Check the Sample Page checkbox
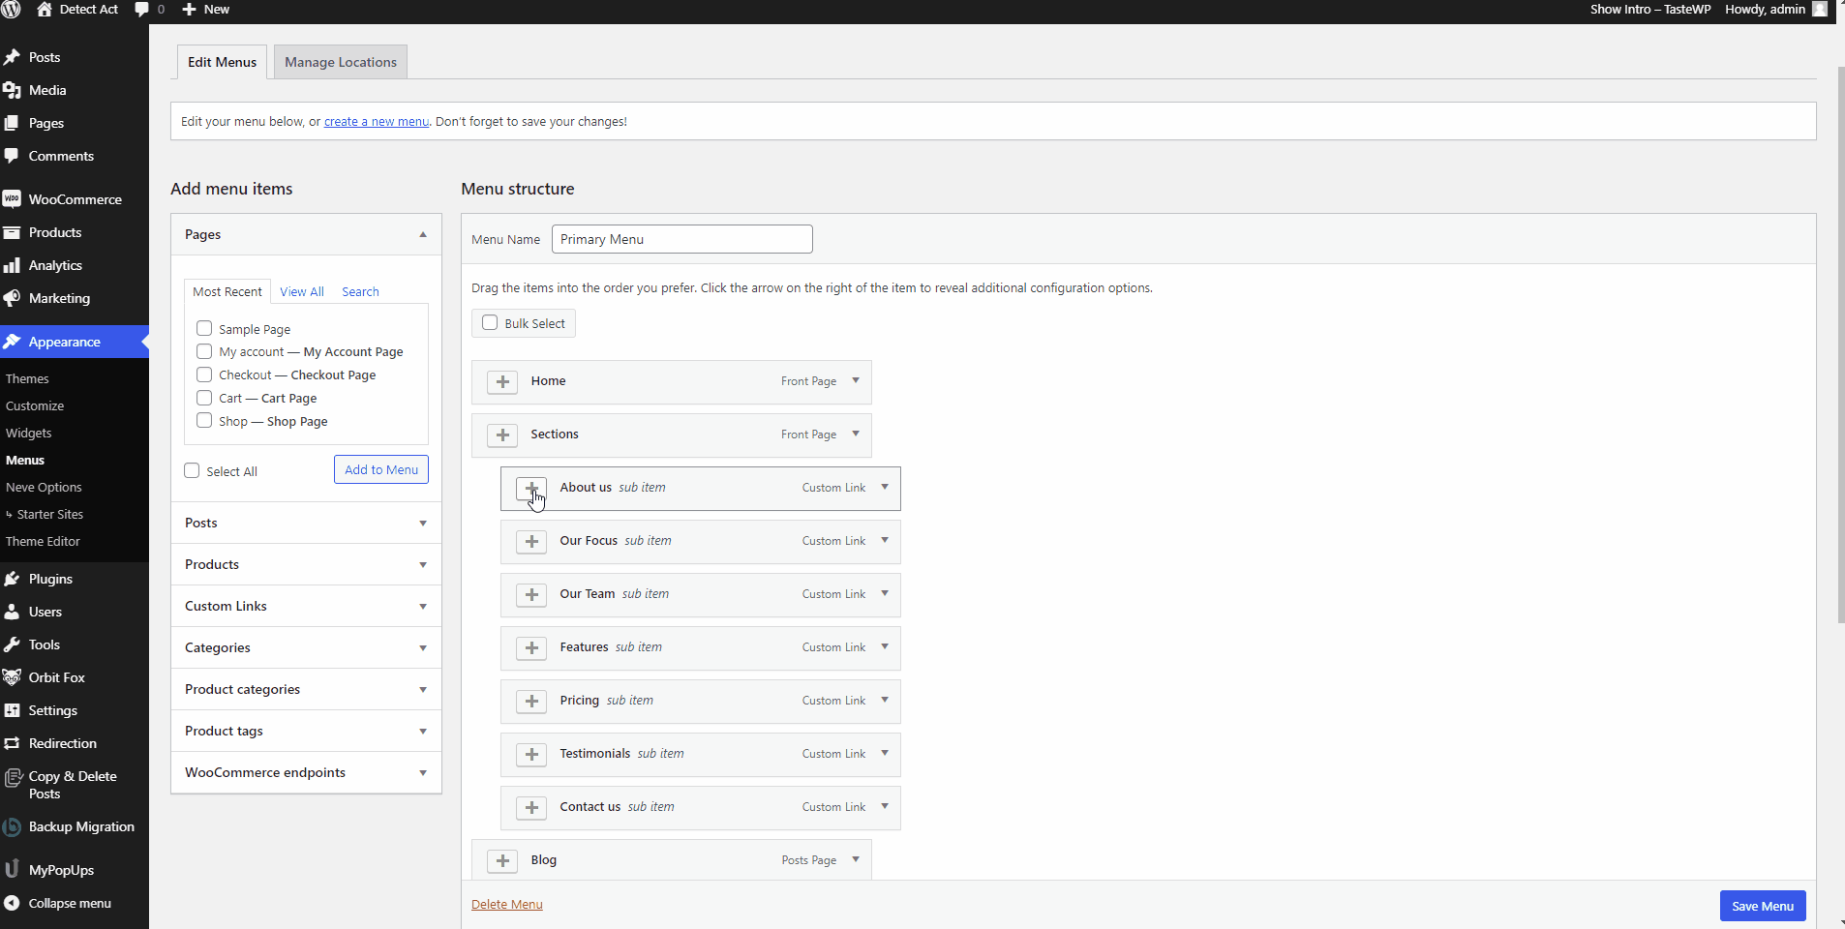The height and width of the screenshot is (929, 1845). [204, 329]
